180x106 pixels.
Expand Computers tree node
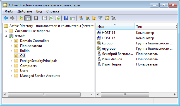click(11, 66)
